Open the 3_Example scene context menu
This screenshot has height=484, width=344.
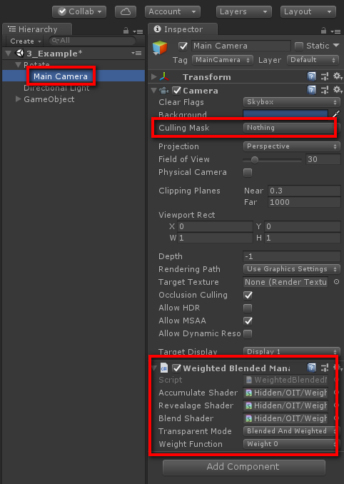pyautogui.click(x=137, y=53)
